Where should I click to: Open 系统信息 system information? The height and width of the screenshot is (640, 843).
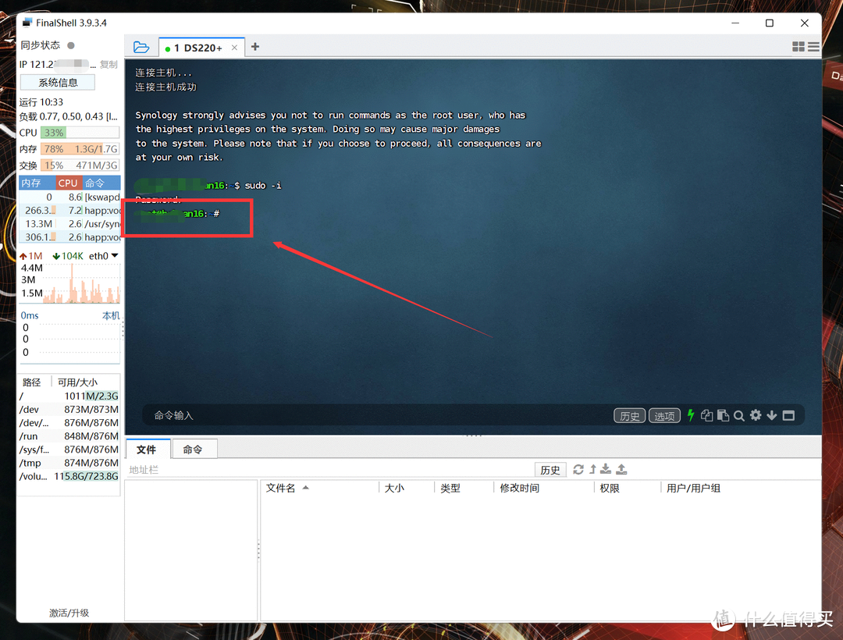point(57,81)
